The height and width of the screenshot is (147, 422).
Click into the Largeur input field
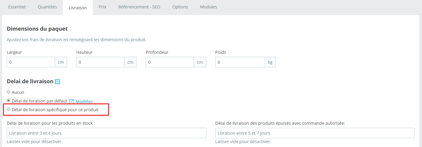pyautogui.click(x=31, y=62)
